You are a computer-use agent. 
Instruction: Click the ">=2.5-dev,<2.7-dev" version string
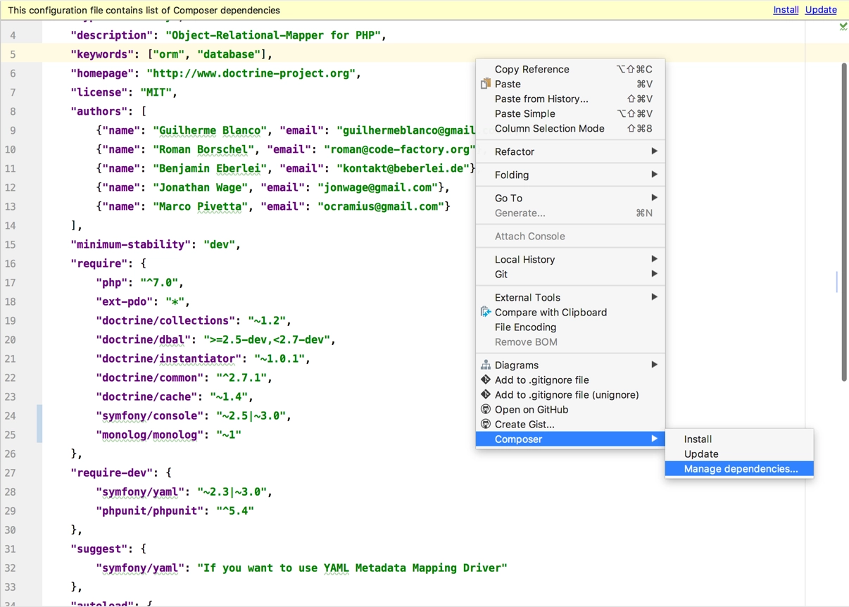(x=268, y=339)
